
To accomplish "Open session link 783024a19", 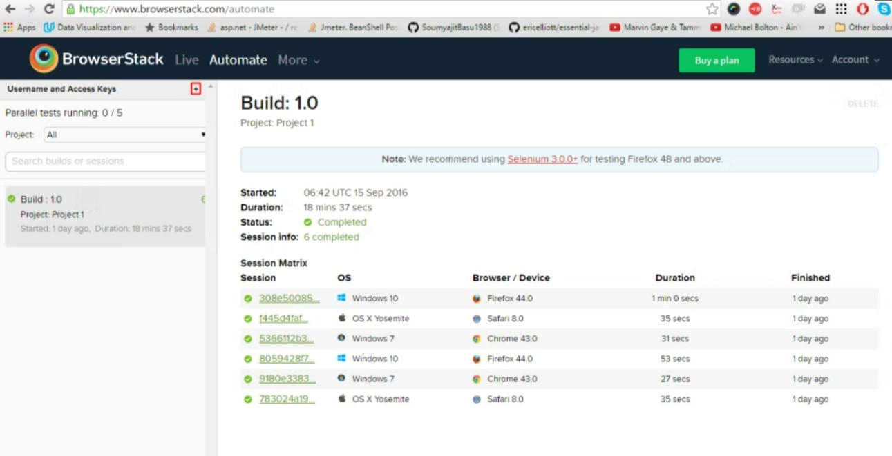I will pos(287,399).
